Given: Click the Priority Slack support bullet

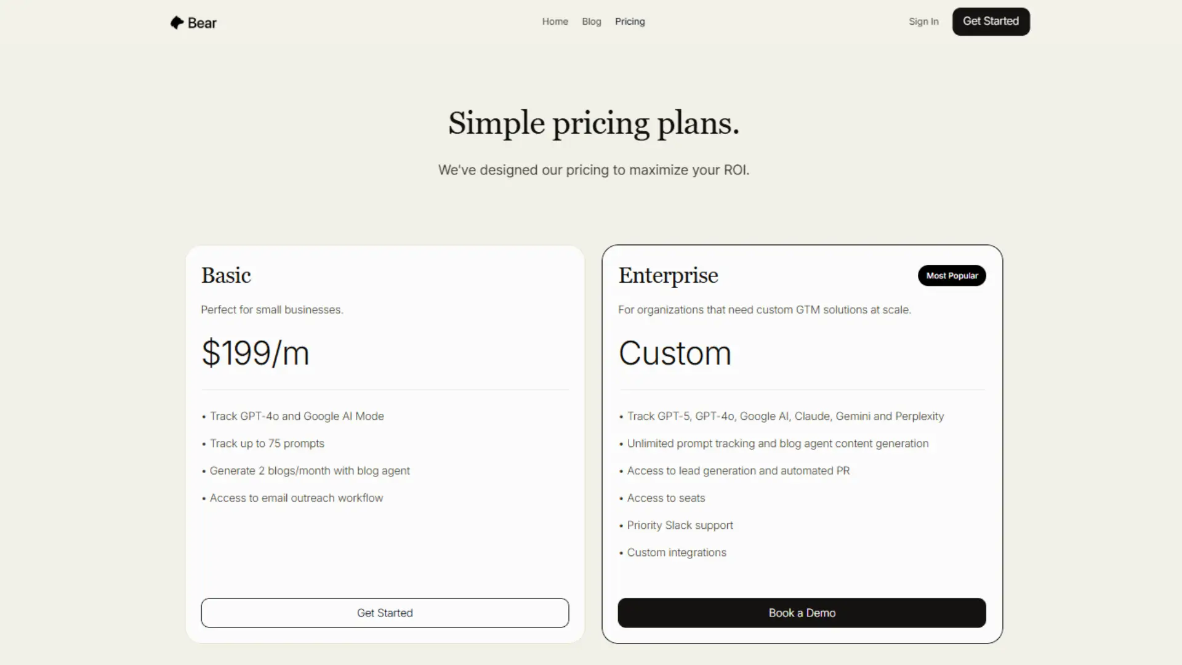Looking at the screenshot, I should pos(680,525).
